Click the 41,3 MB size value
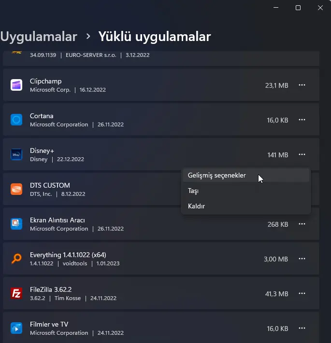 pos(277,294)
